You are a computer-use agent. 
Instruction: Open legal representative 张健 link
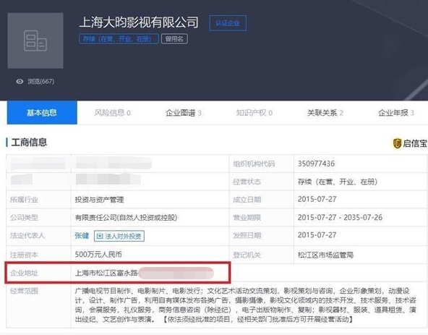click(x=82, y=236)
